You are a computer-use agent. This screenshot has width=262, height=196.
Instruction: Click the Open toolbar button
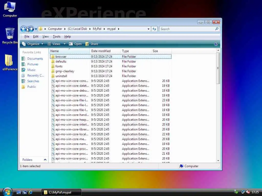point(75,44)
